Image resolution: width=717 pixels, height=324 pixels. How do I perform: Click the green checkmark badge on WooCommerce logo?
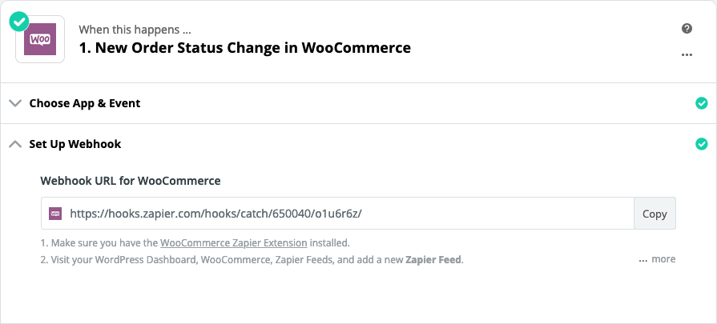pos(18,22)
